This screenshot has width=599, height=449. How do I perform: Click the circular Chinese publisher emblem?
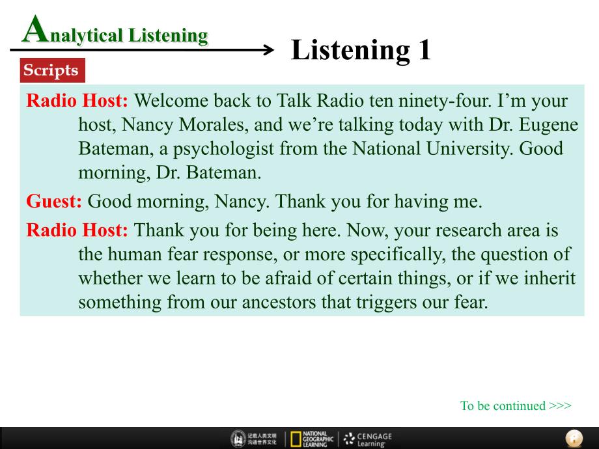tap(239, 439)
